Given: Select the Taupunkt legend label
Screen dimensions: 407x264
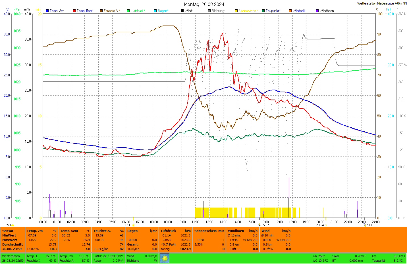Looking at the screenshot, I should point(273,11).
